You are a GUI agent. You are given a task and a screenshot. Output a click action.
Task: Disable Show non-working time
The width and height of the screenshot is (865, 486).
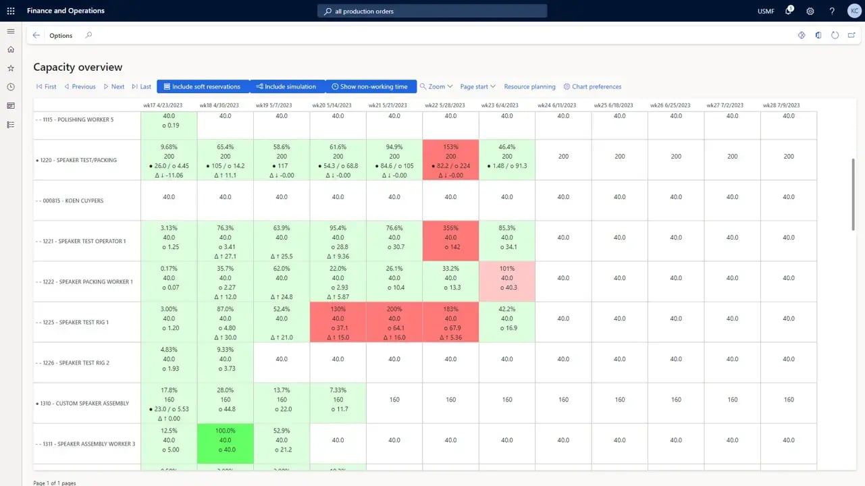pos(371,86)
